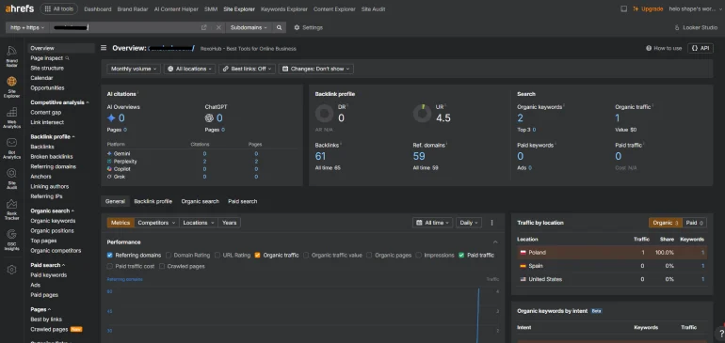Enable the Domain Rating checkbox
This screenshot has height=343, width=725.
pos(169,255)
